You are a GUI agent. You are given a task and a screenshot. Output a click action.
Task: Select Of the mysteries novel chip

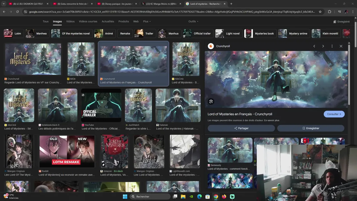click(x=71, y=33)
